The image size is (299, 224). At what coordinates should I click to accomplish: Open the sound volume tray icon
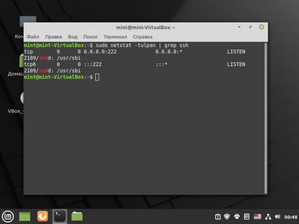(278, 217)
